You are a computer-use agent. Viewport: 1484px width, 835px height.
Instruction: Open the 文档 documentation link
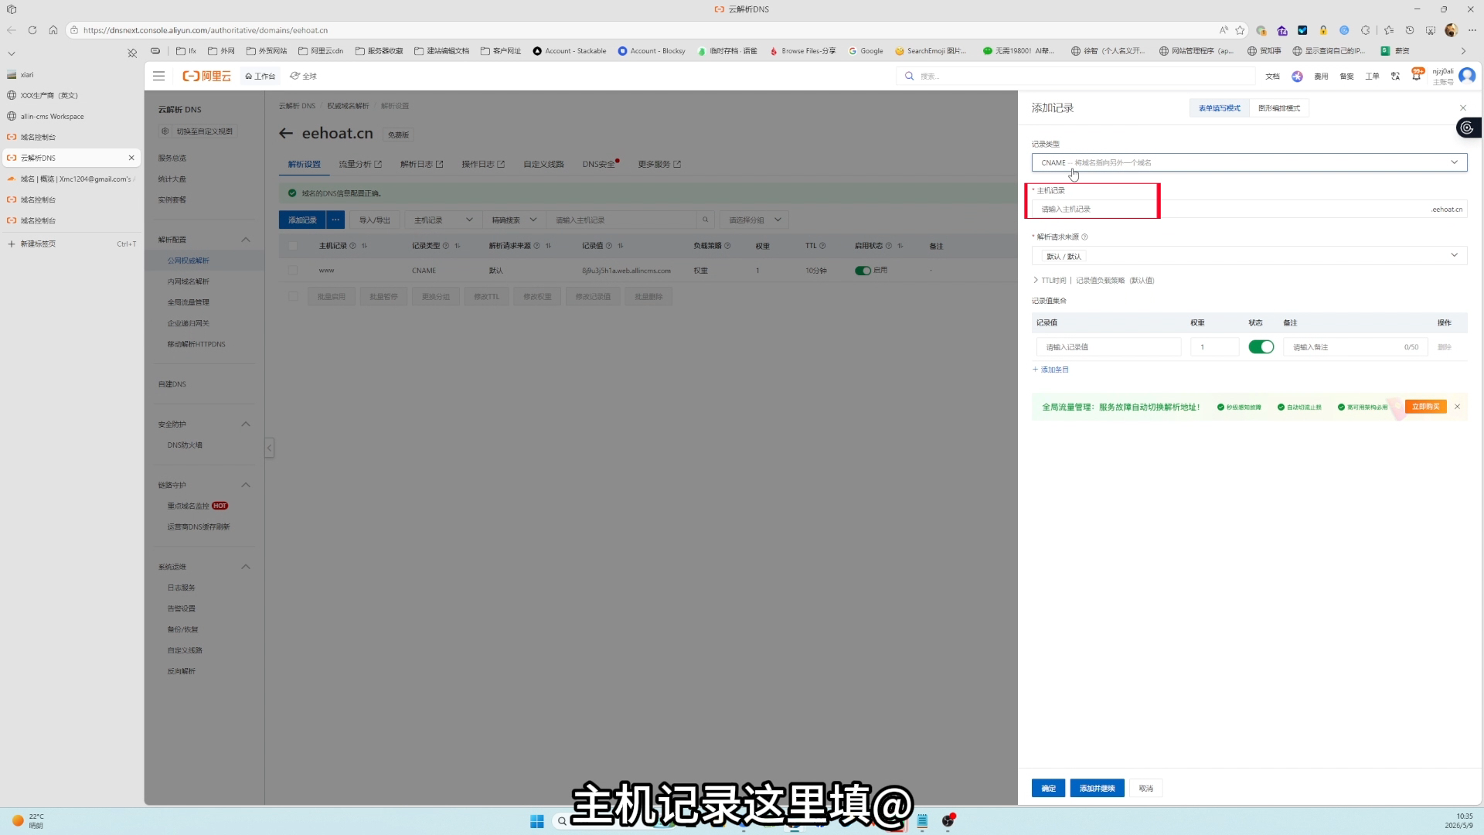point(1272,76)
